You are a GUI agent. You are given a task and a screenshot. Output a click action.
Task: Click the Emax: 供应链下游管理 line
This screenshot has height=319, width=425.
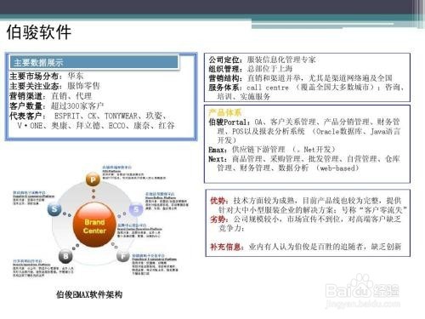pos(272,150)
